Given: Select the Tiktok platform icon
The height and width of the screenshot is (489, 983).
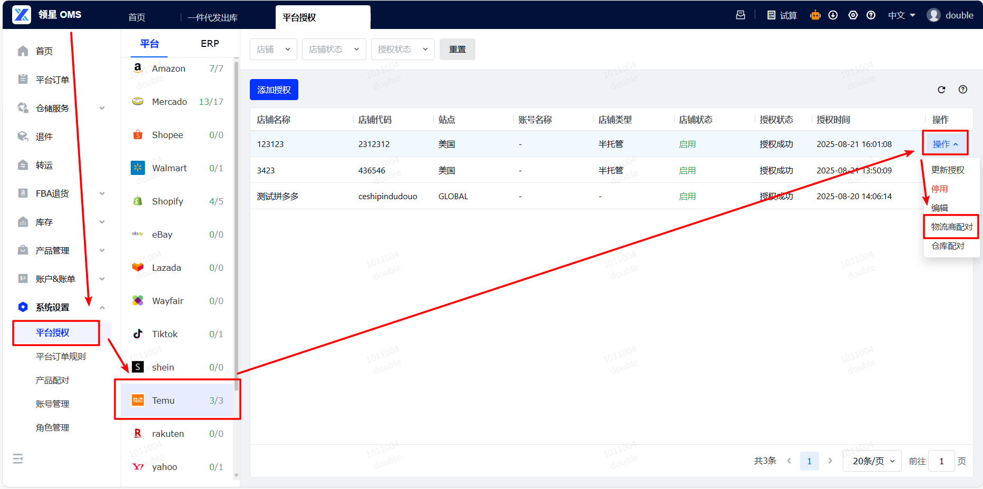Looking at the screenshot, I should (138, 334).
